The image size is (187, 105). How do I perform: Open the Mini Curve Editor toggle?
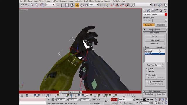[22, 96]
